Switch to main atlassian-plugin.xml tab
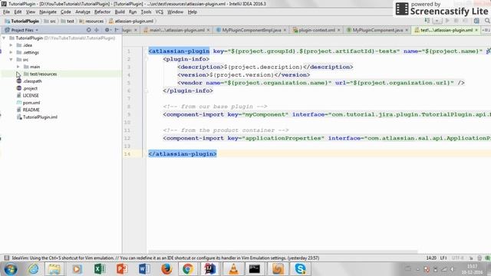 [x=176, y=30]
